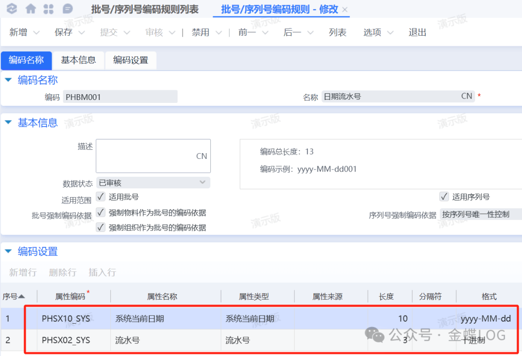Collapse the 编码设置 section triangle

[x=8, y=251]
